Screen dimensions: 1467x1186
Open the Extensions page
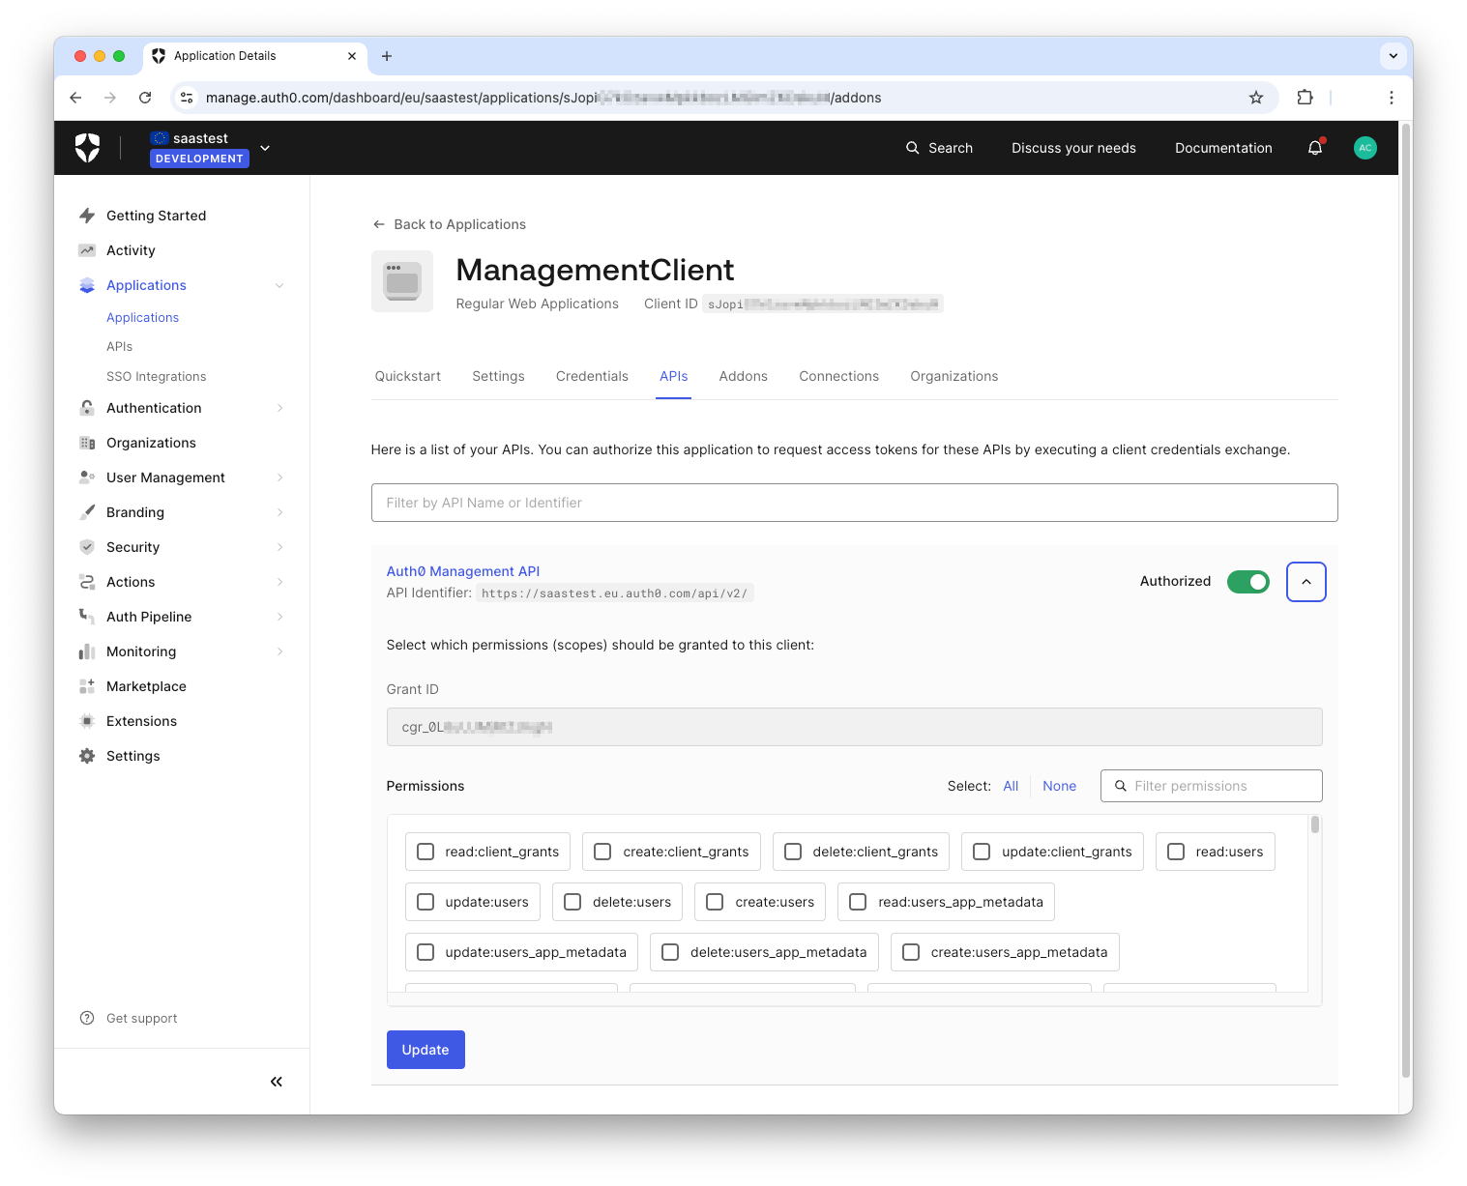click(x=141, y=721)
